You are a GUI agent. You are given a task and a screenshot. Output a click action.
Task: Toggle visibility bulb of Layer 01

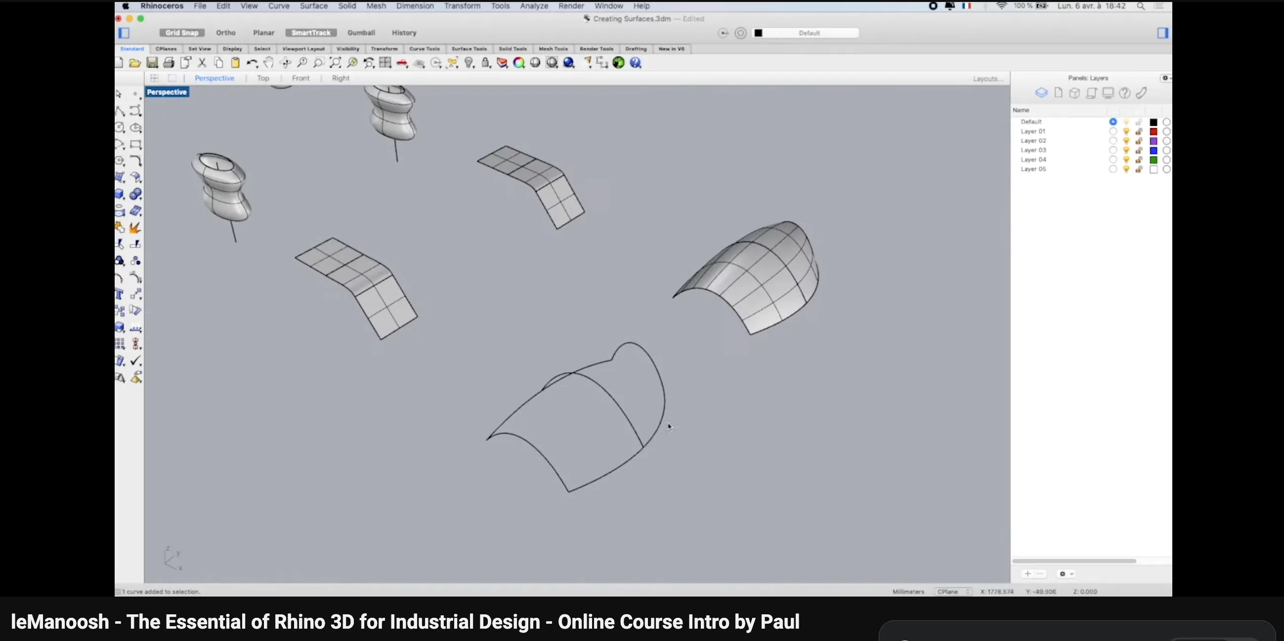tap(1126, 131)
